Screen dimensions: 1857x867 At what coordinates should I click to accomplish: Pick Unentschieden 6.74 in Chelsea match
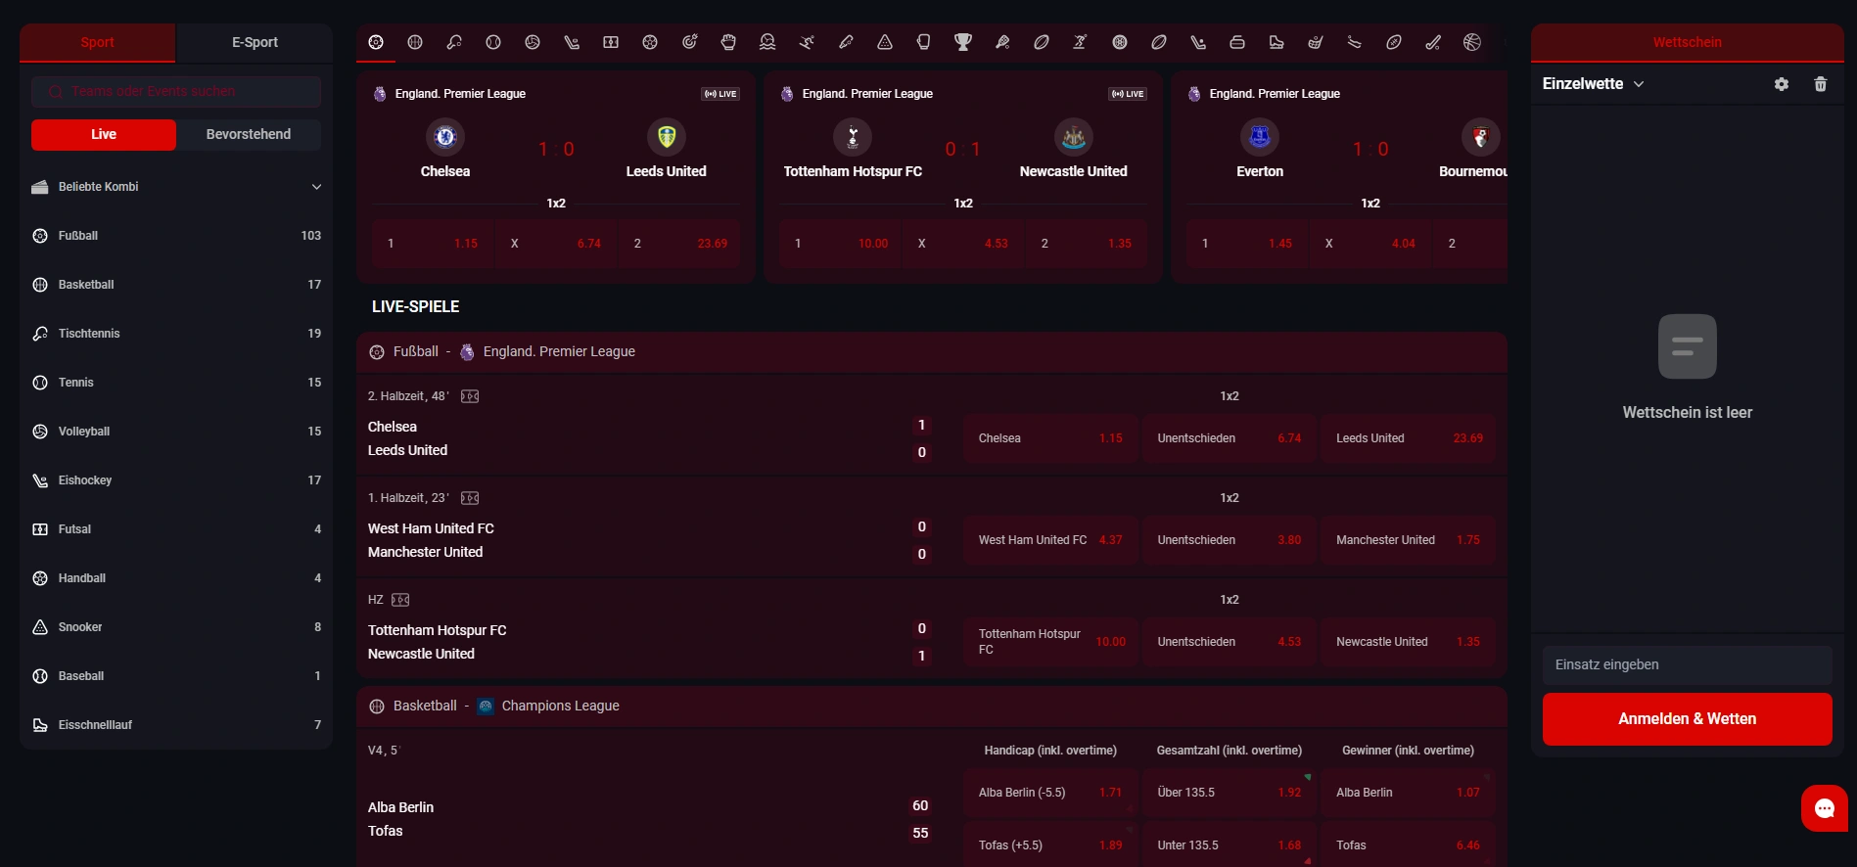click(x=1230, y=438)
